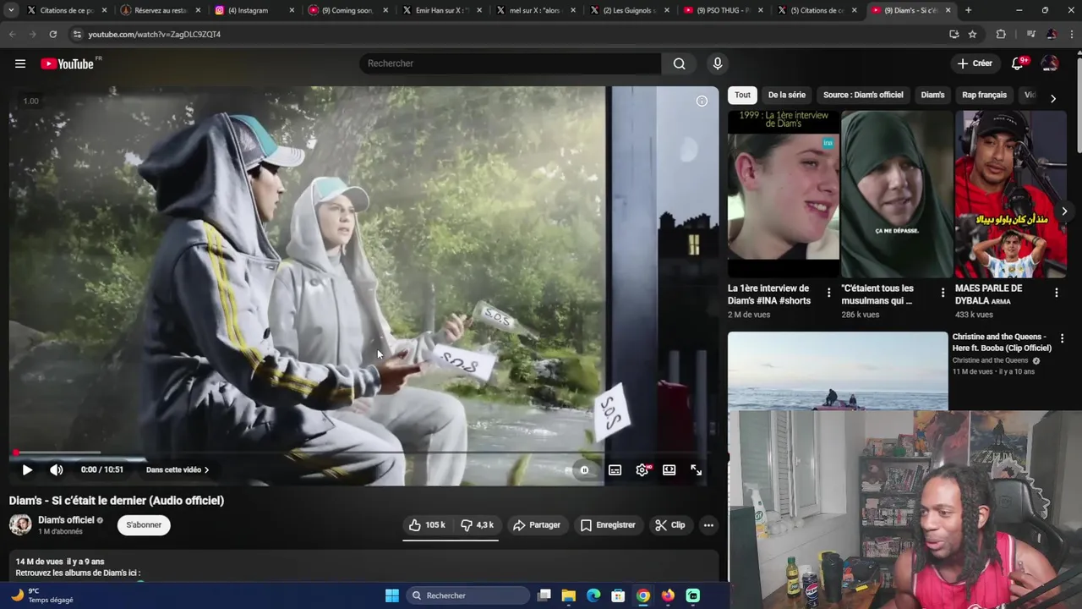Open 'MAES PARLE DE DYBALA' short
Image resolution: width=1082 pixels, height=609 pixels.
click(x=1010, y=195)
